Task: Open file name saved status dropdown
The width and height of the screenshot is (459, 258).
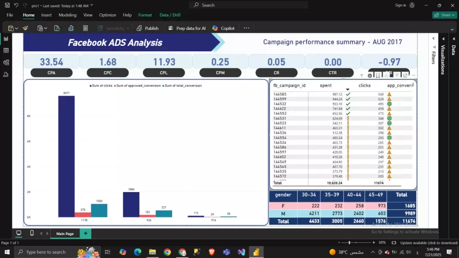Action: pyautogui.click(x=92, y=5)
